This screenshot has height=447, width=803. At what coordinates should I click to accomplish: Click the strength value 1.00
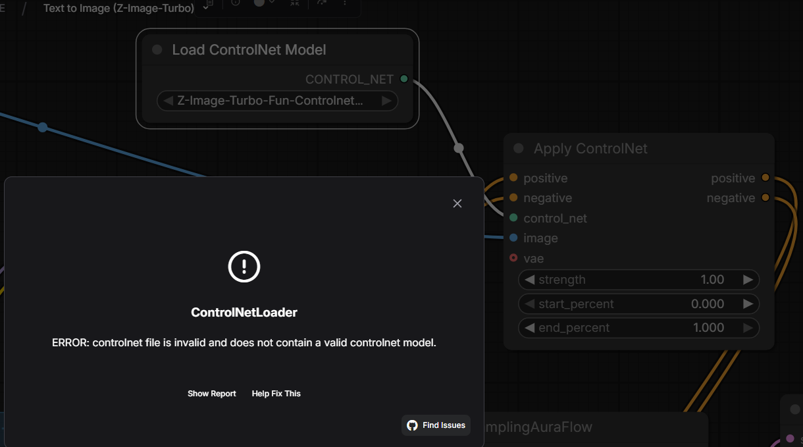[712, 280]
